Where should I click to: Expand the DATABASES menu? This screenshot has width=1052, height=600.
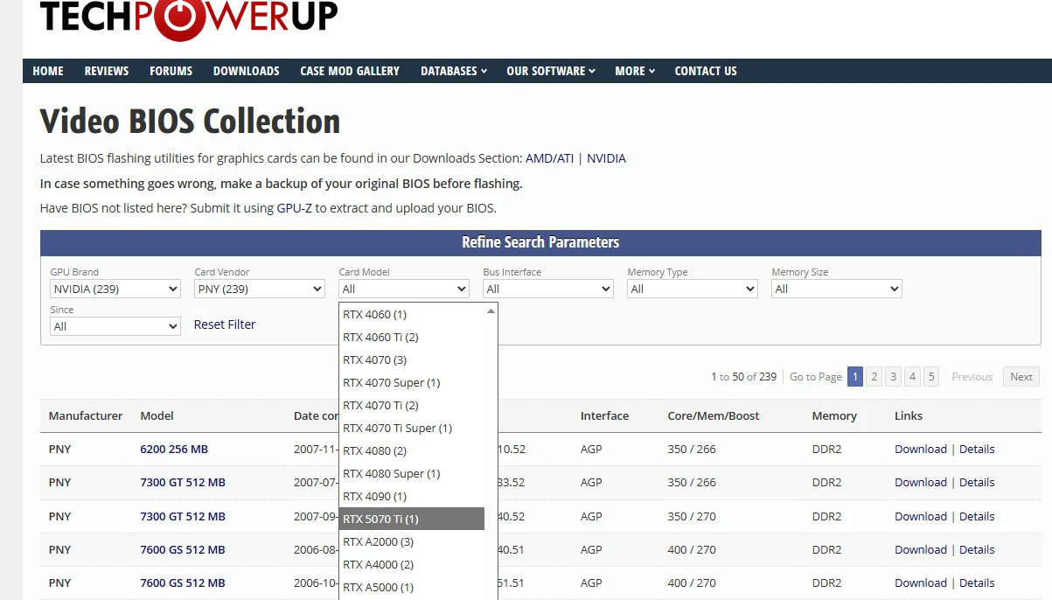tap(454, 71)
